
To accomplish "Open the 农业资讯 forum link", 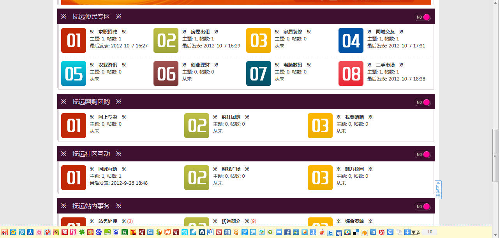I will point(108,65).
